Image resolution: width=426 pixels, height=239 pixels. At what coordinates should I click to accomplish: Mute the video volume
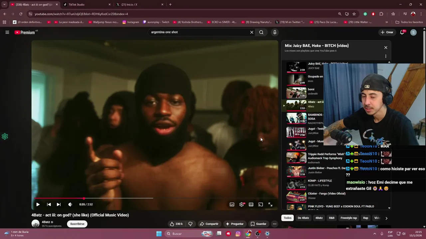coord(70,204)
